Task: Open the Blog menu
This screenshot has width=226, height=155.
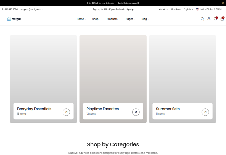Action: coord(145,19)
